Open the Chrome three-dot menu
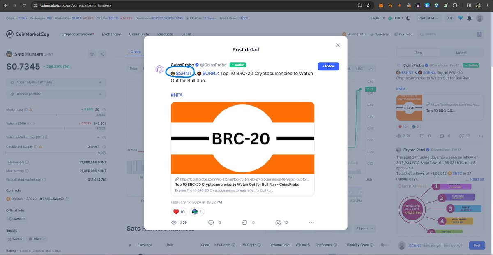 click(488, 5)
